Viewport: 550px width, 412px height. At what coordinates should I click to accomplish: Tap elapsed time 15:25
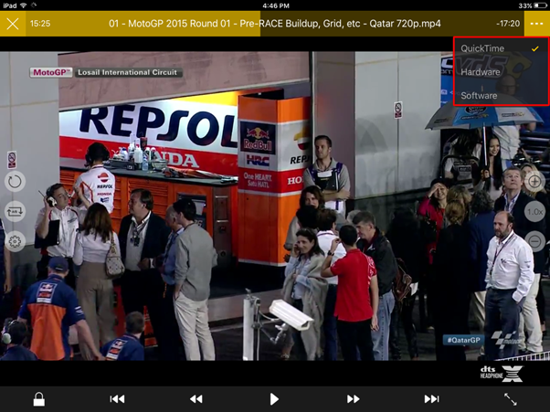coord(40,24)
